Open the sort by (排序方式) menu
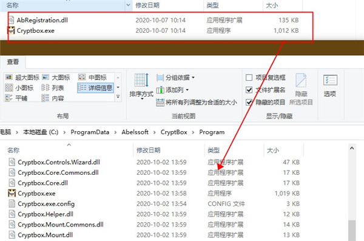Screen dimensions: 364x241 pos(141,86)
